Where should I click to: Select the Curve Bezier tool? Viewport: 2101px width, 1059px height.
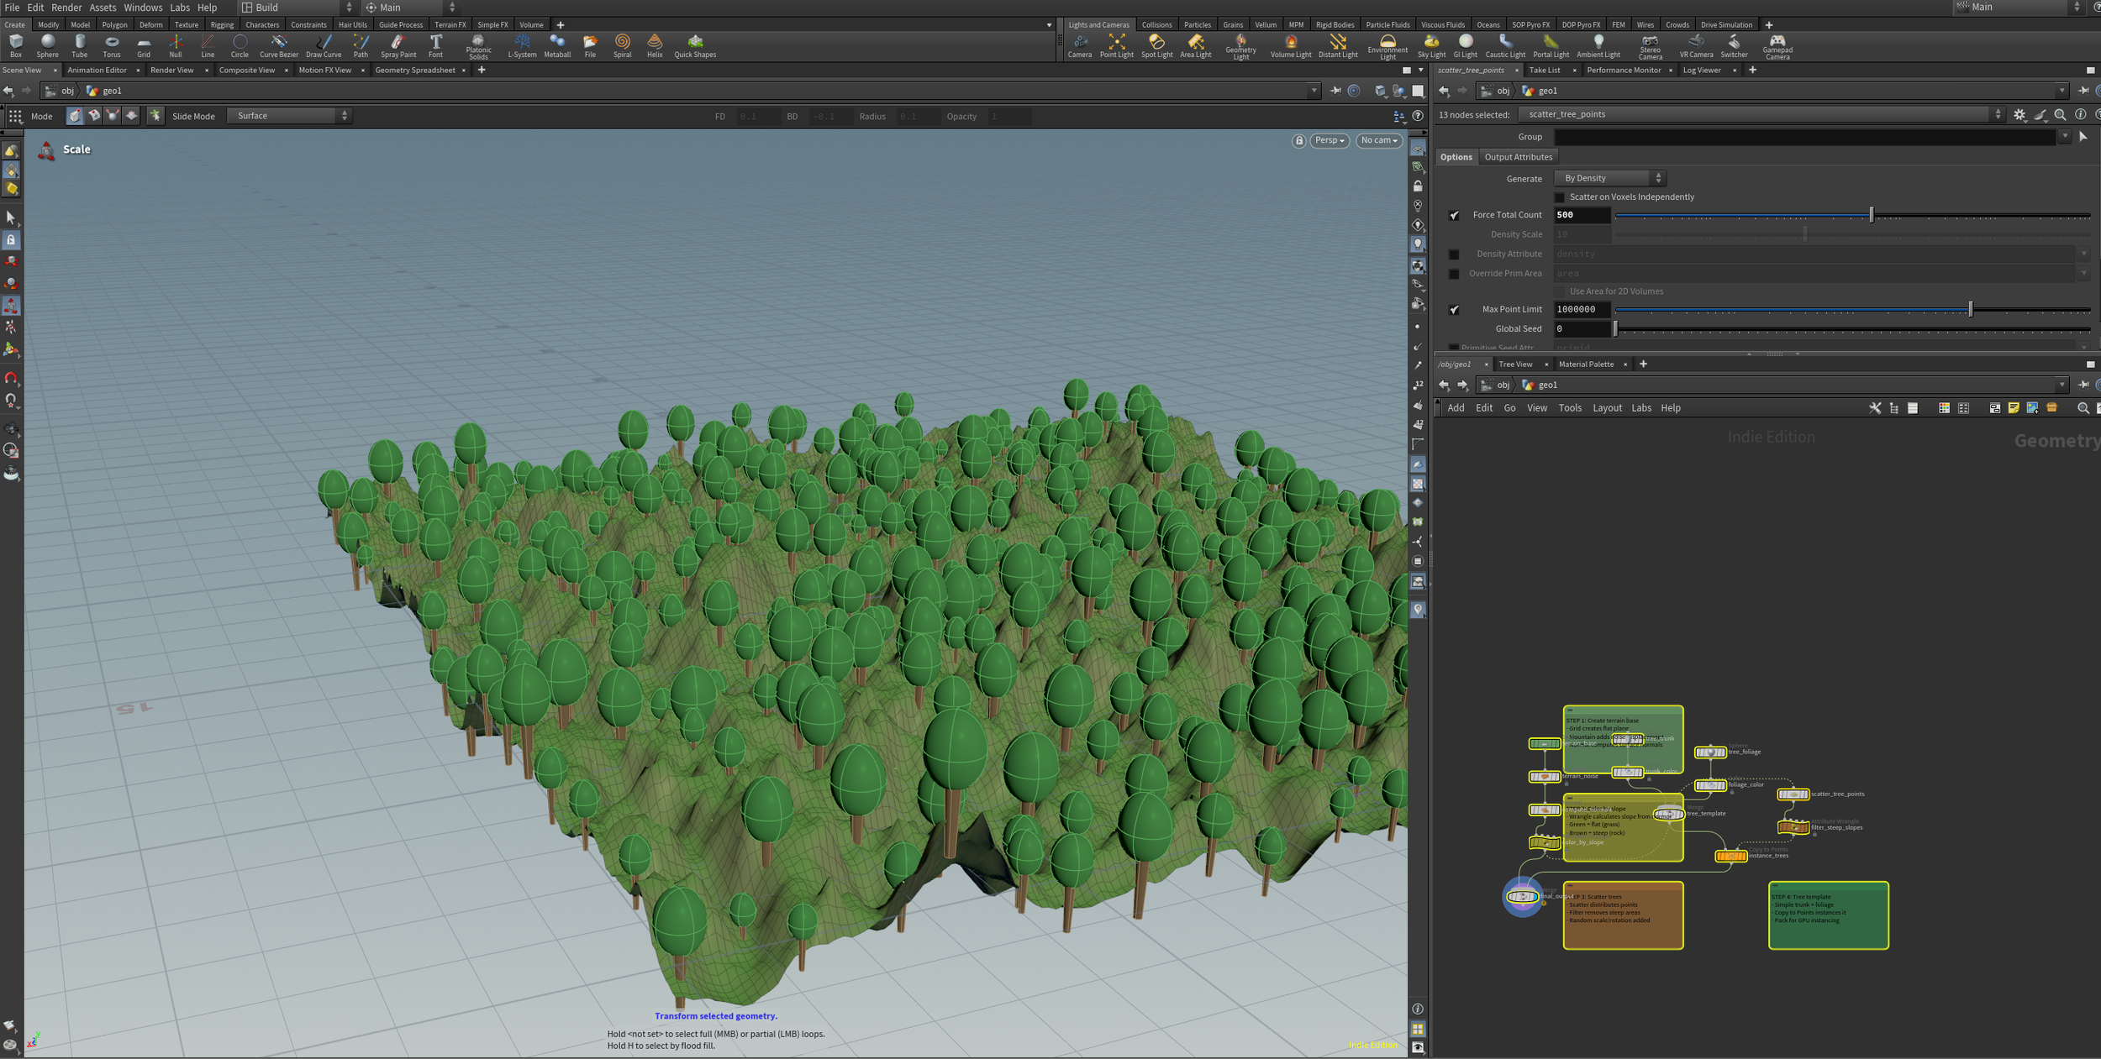[x=278, y=46]
